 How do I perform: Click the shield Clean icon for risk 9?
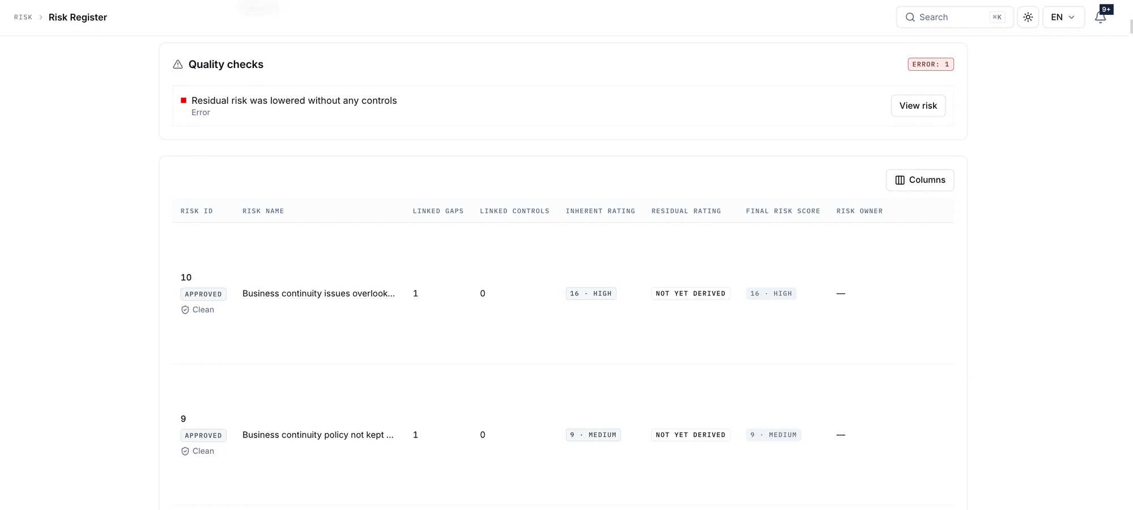pos(185,451)
